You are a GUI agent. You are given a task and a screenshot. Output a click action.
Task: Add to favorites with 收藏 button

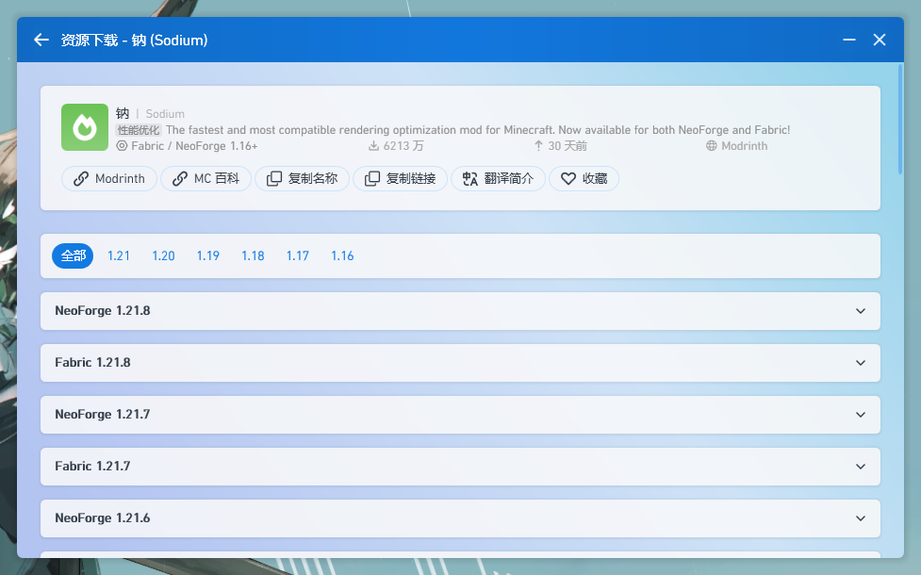pyautogui.click(x=584, y=178)
